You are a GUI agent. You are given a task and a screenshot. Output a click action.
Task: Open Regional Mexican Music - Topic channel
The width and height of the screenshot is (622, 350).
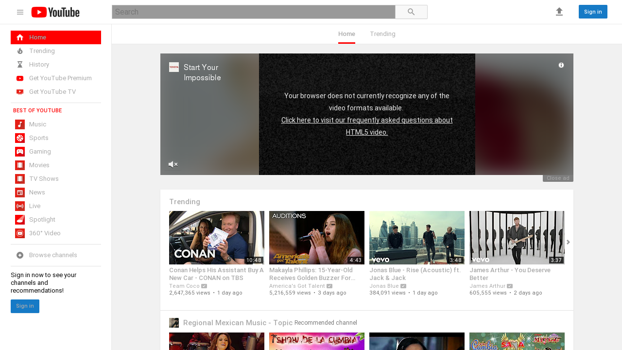coord(238,323)
